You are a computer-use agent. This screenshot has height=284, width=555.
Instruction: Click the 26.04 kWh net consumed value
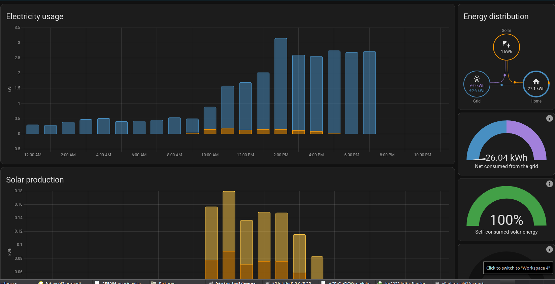point(506,158)
